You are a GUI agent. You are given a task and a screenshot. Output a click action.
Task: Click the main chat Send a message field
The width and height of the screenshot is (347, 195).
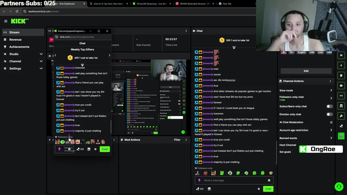click(x=234, y=180)
